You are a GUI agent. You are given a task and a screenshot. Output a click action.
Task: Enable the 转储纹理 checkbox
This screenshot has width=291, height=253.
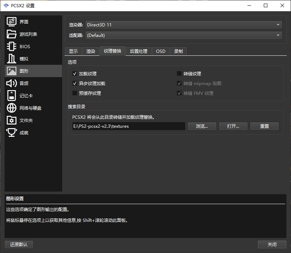click(179, 74)
